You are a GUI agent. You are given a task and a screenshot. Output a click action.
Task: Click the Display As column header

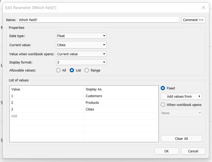(121, 89)
